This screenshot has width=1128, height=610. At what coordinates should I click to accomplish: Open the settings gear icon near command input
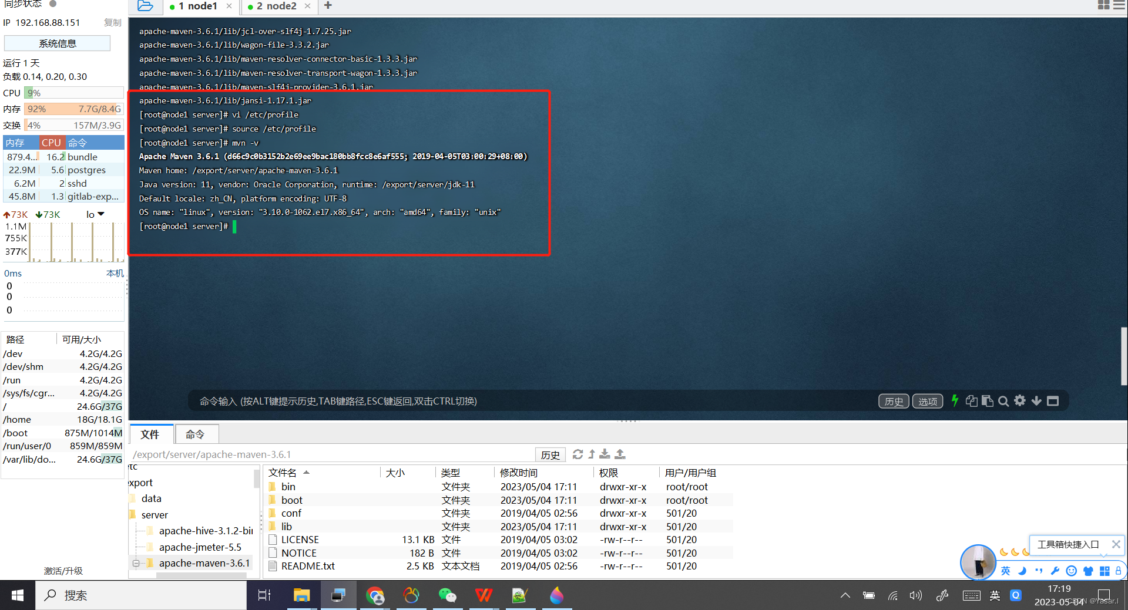pyautogui.click(x=1020, y=401)
